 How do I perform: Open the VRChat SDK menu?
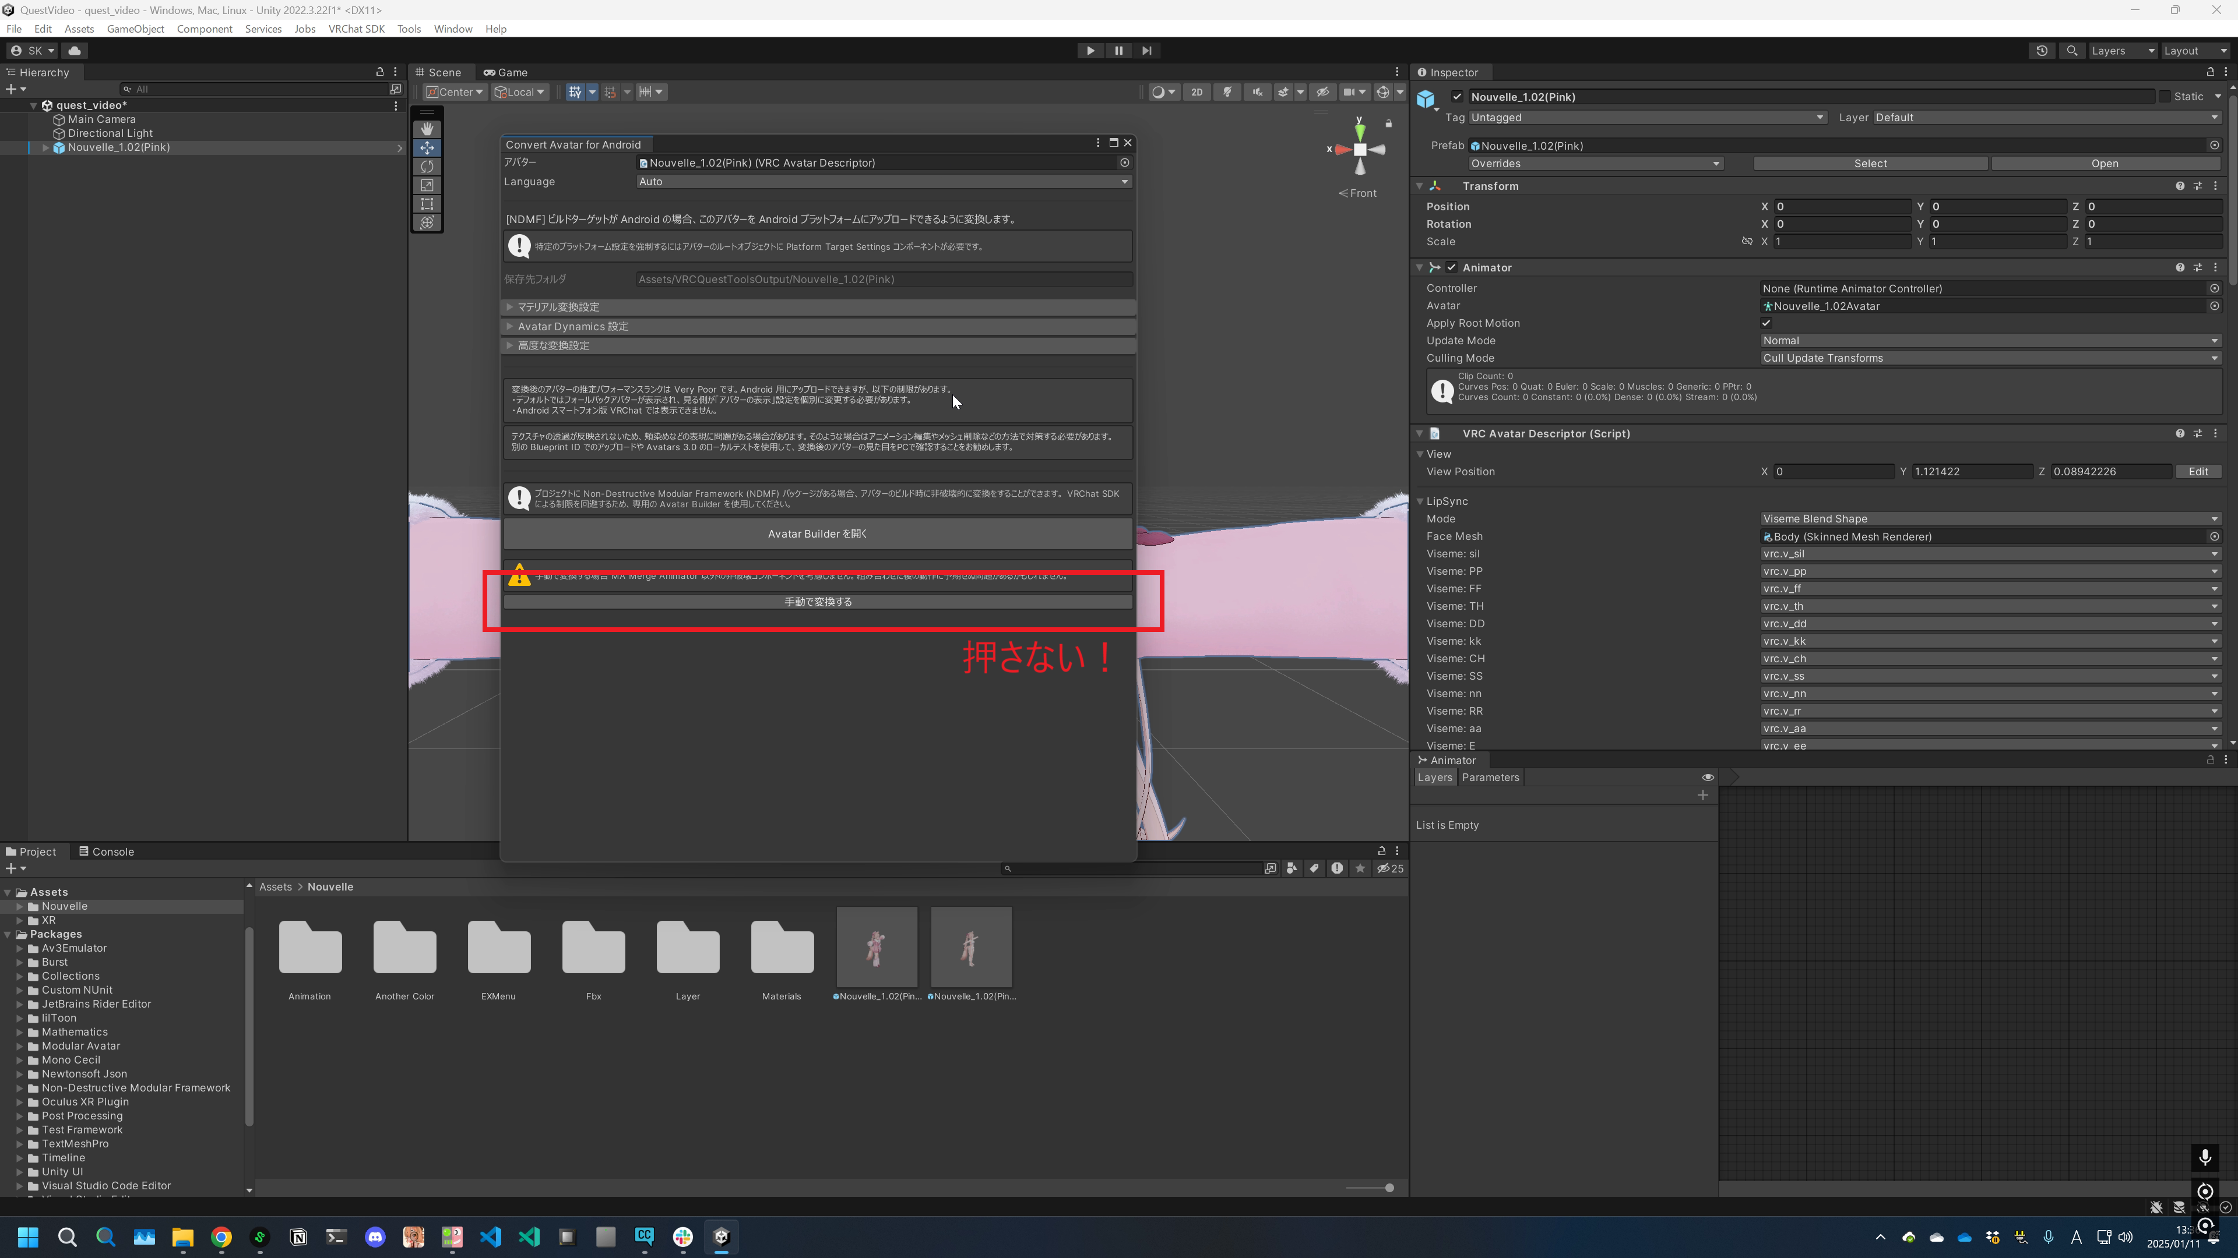coord(356,29)
